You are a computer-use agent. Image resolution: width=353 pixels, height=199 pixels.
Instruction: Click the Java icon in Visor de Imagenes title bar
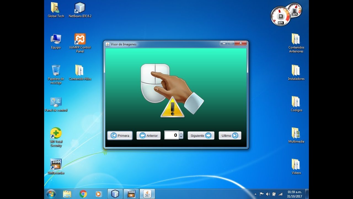click(108, 44)
